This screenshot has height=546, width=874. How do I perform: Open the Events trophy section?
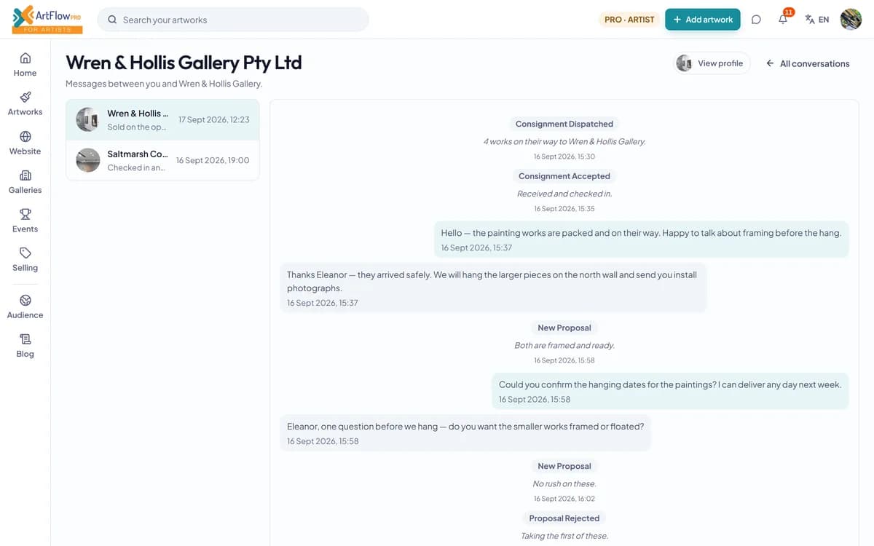coord(25,221)
